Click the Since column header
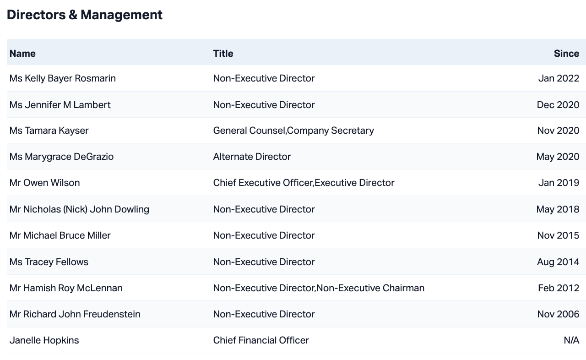 click(566, 54)
